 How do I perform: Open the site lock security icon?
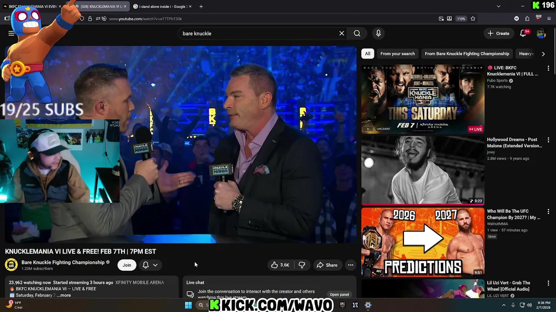tap(90, 19)
